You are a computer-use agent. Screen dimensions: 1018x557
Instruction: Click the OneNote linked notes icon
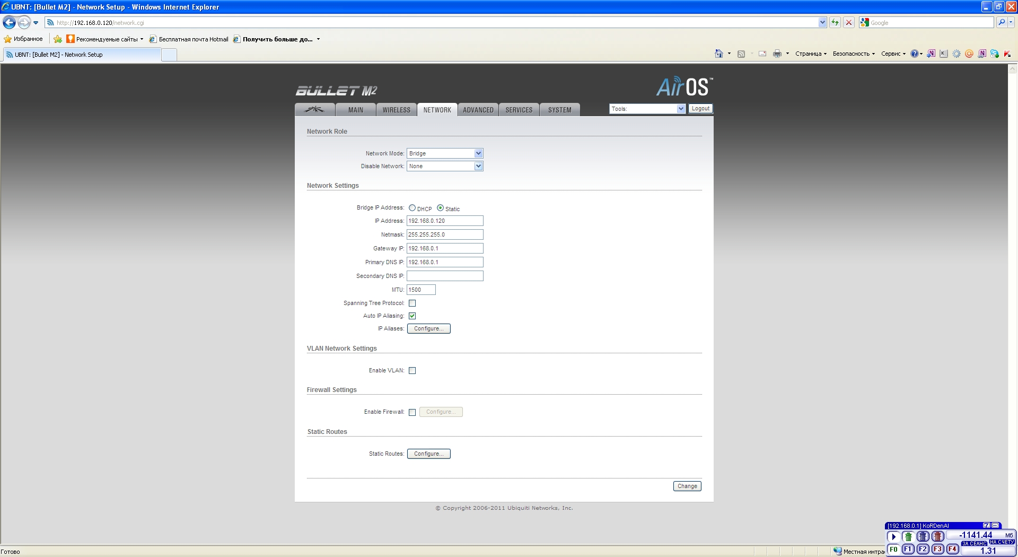point(982,54)
